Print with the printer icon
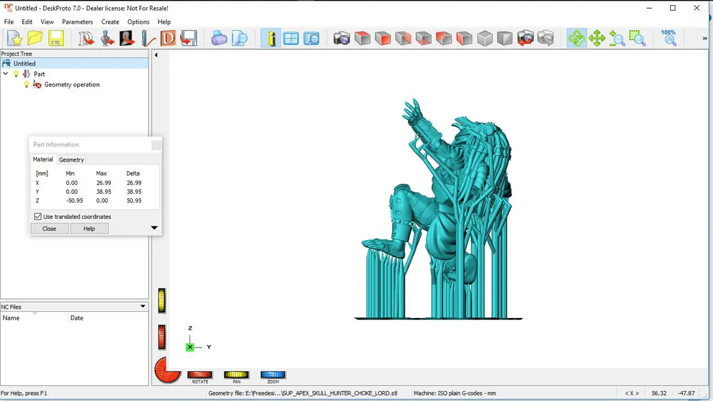This screenshot has height=401, width=713. point(219,38)
